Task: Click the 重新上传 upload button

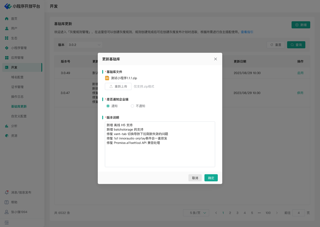Action: tap(118, 87)
